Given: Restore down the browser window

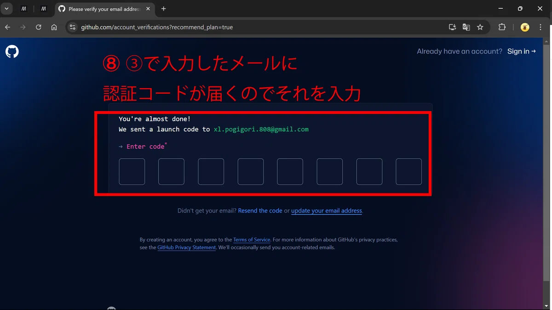Looking at the screenshot, I should click(520, 9).
